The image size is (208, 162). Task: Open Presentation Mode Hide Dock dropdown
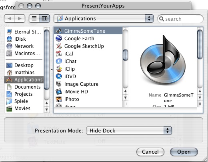[x=129, y=130]
